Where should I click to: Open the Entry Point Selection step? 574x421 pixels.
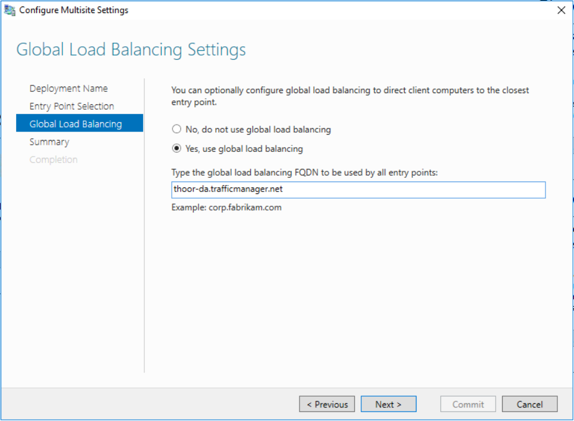[72, 106]
